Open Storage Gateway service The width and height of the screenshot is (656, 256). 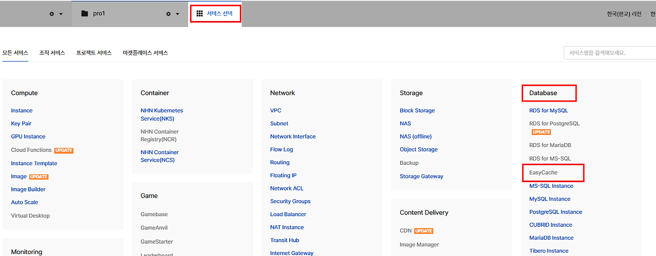[x=421, y=176]
